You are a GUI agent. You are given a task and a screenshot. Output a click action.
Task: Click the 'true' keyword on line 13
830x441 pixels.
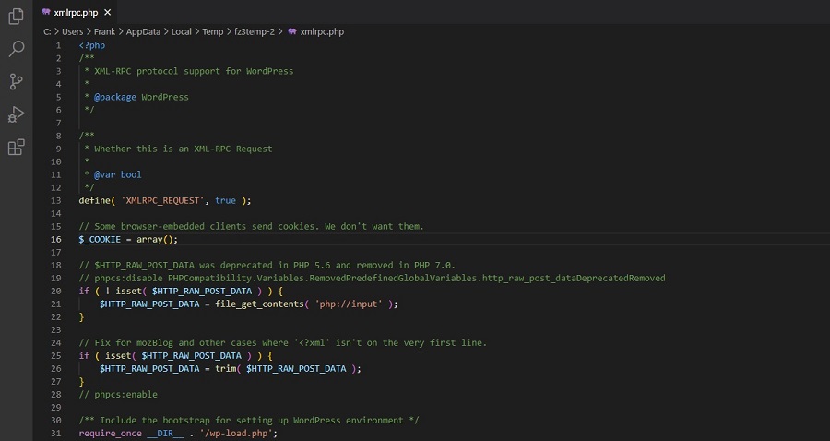[226, 200]
